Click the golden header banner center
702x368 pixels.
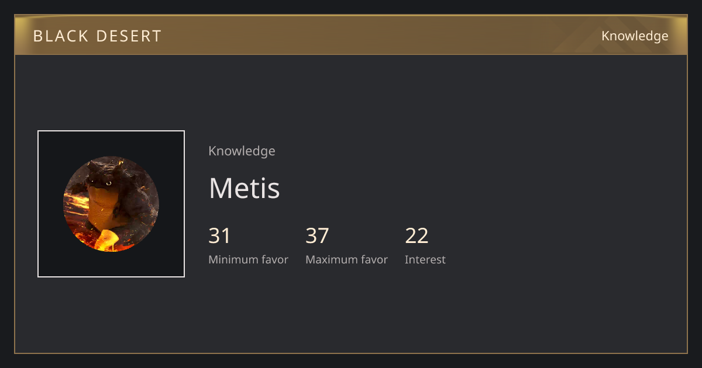351,35
